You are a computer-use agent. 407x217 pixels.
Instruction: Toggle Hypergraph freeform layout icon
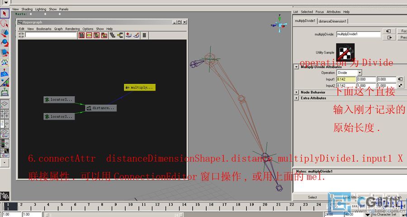tap(145, 35)
